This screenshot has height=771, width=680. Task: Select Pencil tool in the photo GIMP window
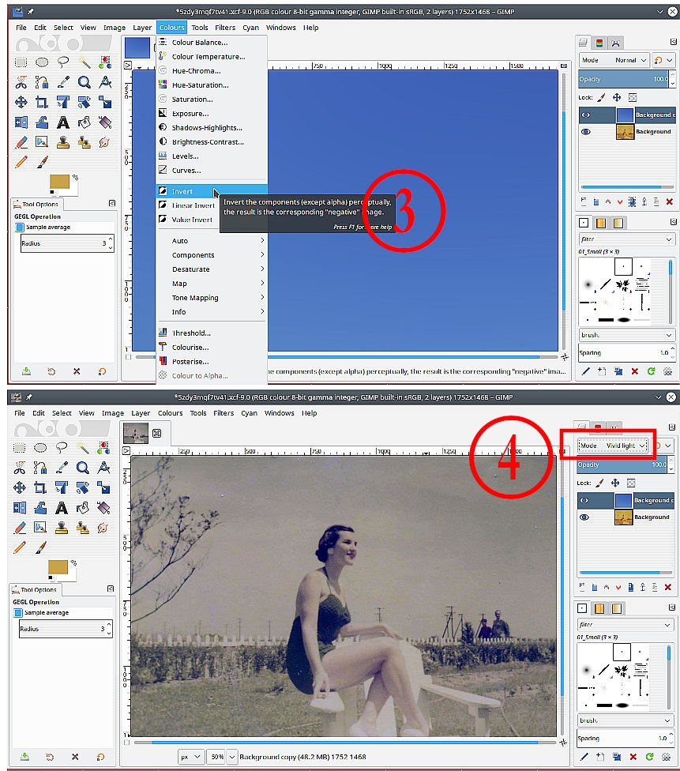pos(19,547)
